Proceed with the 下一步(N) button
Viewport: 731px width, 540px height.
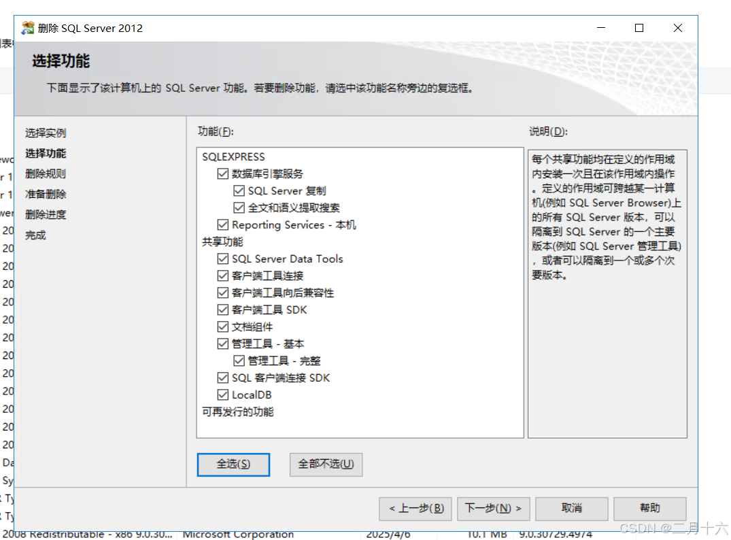click(493, 508)
